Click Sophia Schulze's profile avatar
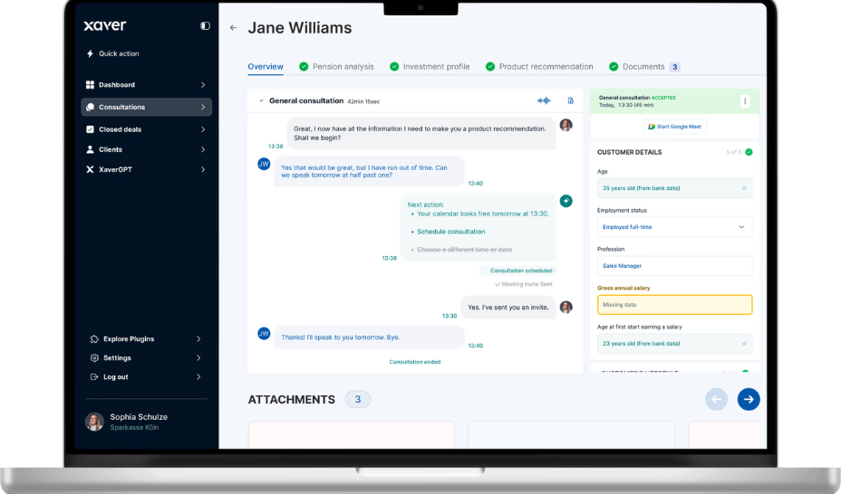The width and height of the screenshot is (841, 494). (94, 422)
